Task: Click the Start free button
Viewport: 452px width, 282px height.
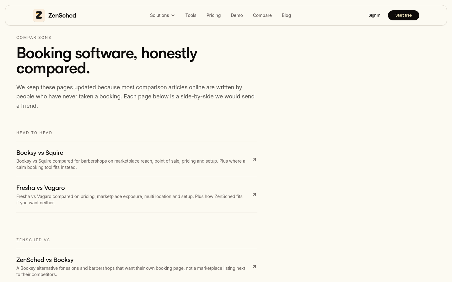Action: pyautogui.click(x=404, y=15)
